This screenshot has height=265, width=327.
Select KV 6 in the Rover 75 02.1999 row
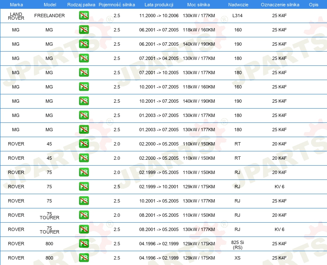pyautogui.click(x=279, y=187)
